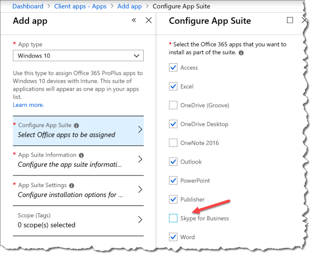Maximize the Configure App Suite blade

(290, 20)
